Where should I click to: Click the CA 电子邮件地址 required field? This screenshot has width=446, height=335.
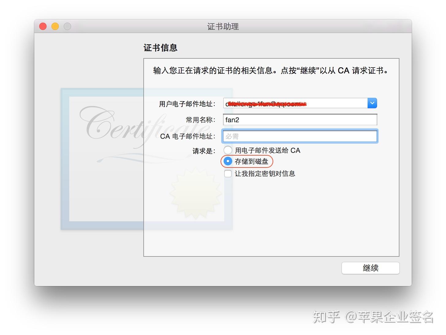(x=300, y=136)
